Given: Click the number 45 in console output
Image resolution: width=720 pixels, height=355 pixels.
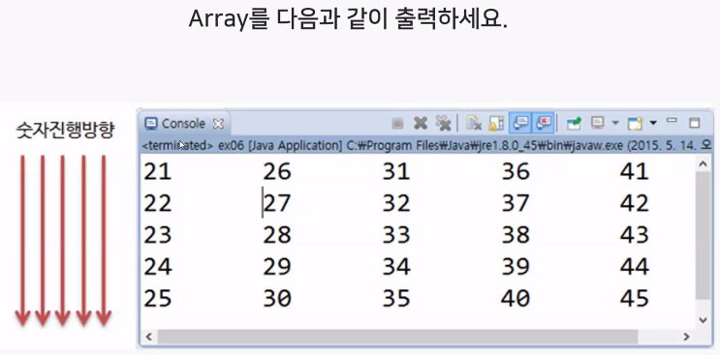Looking at the screenshot, I should (x=634, y=298).
